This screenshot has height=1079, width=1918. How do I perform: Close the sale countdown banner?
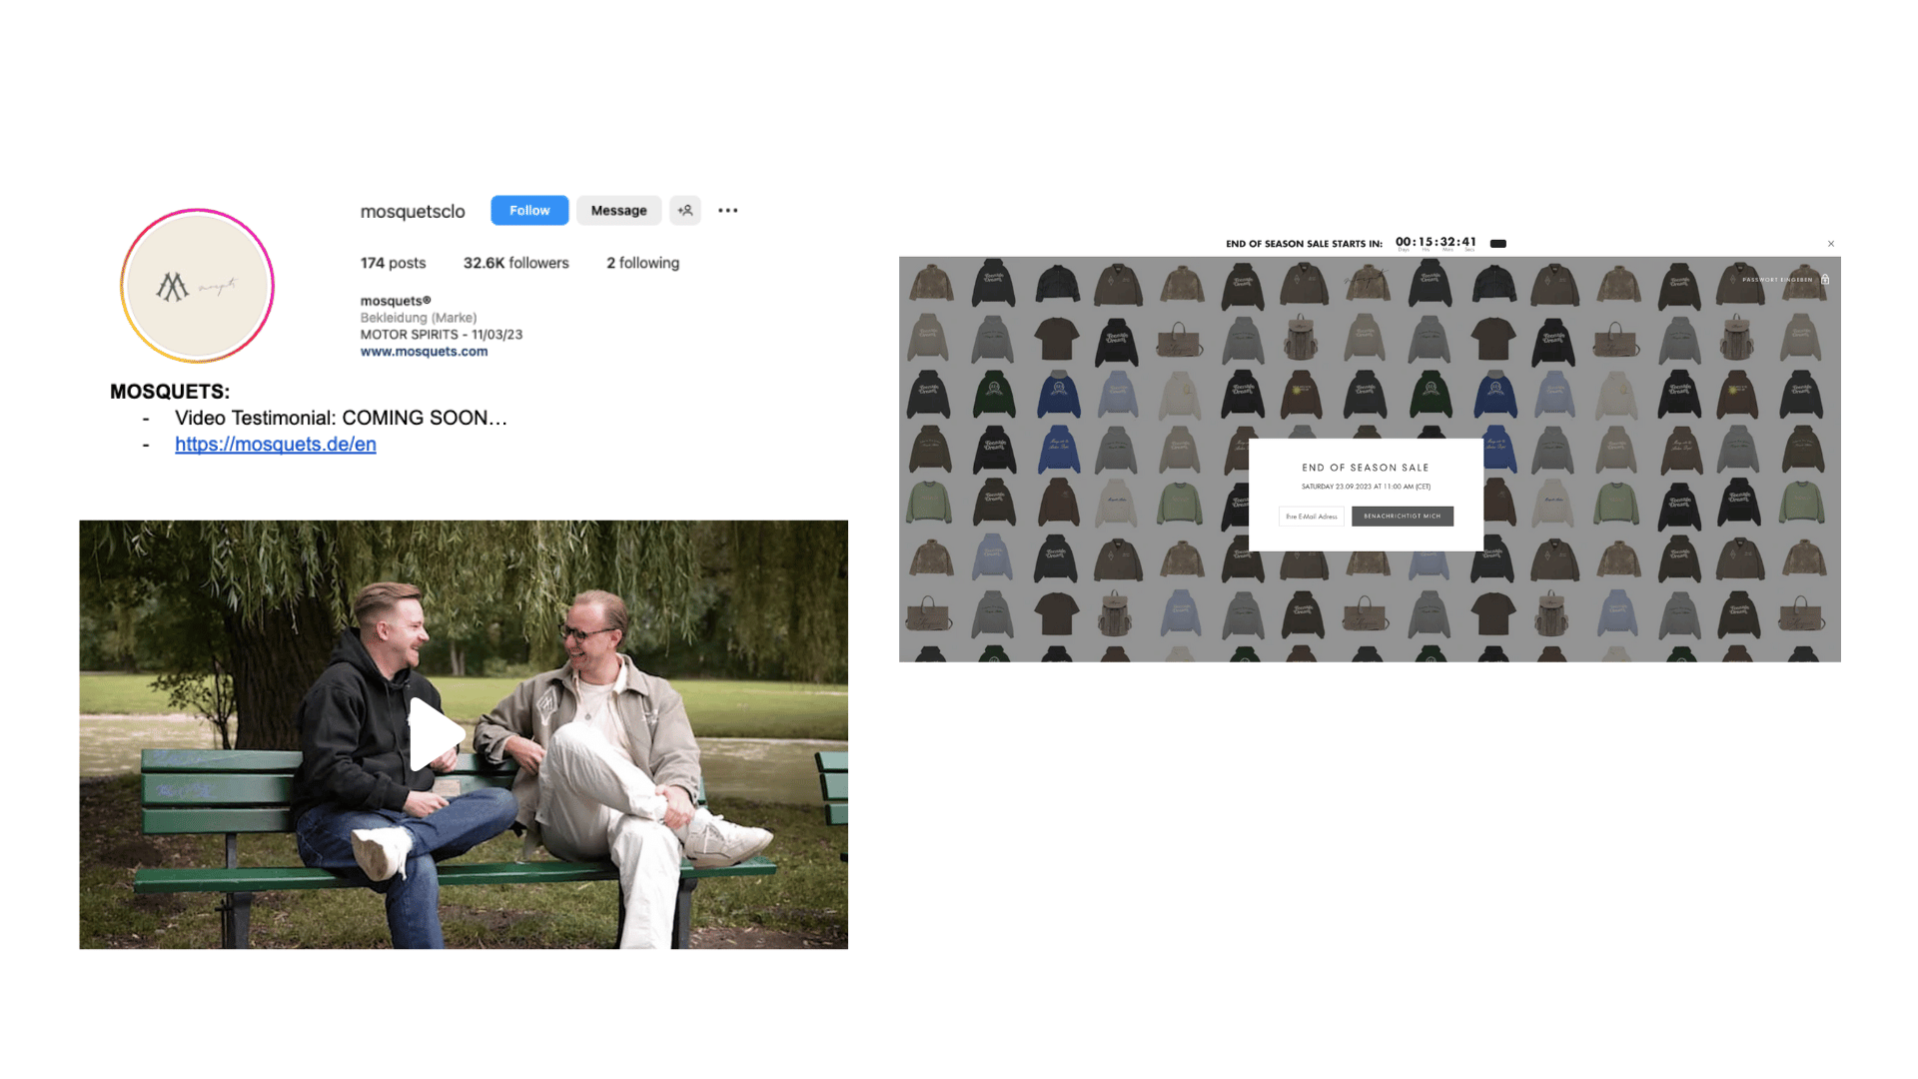point(1831,244)
